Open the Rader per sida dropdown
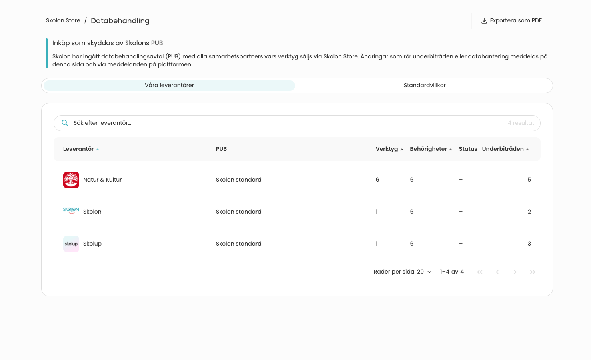Screen dimensions: 591x360 (x=403, y=272)
